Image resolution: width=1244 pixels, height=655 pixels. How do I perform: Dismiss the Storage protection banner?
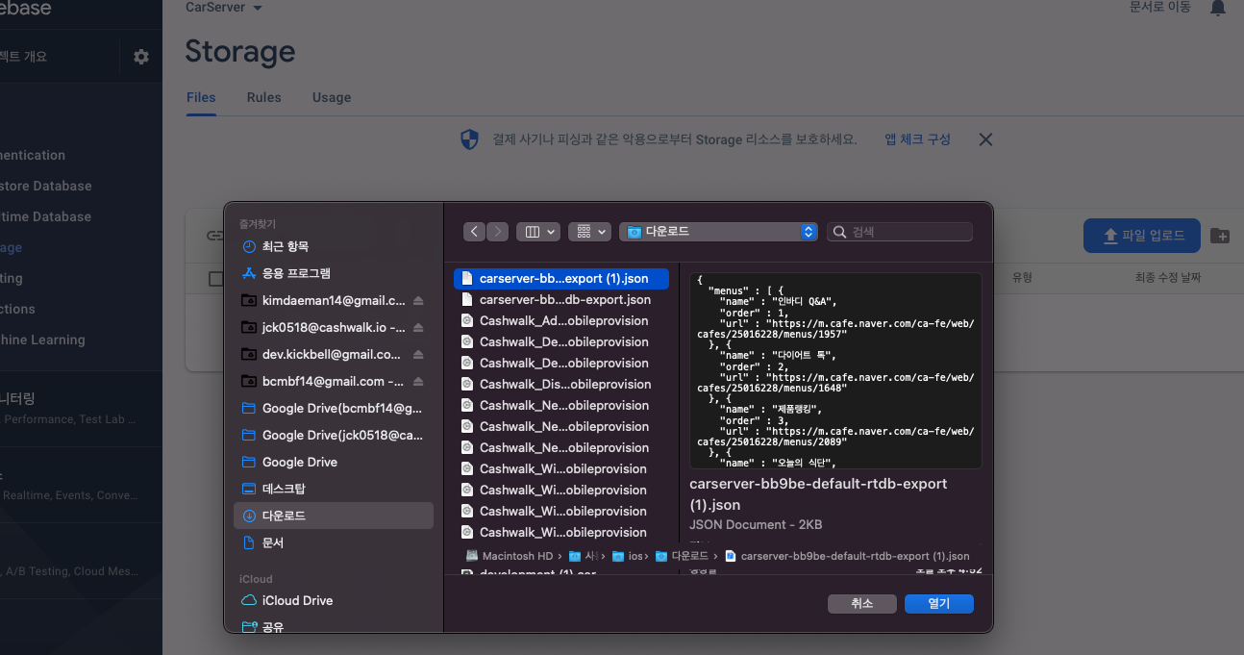click(985, 139)
